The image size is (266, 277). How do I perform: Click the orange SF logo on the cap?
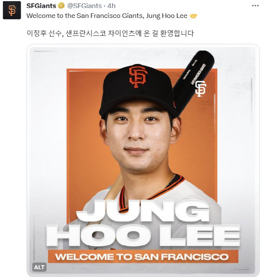coord(138,76)
